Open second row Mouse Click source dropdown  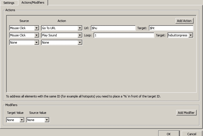24,35
